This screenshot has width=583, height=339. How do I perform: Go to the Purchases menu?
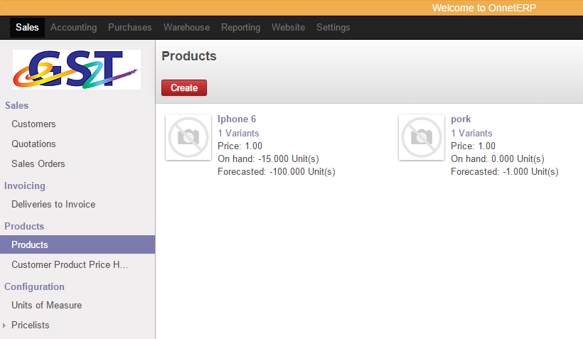click(130, 28)
